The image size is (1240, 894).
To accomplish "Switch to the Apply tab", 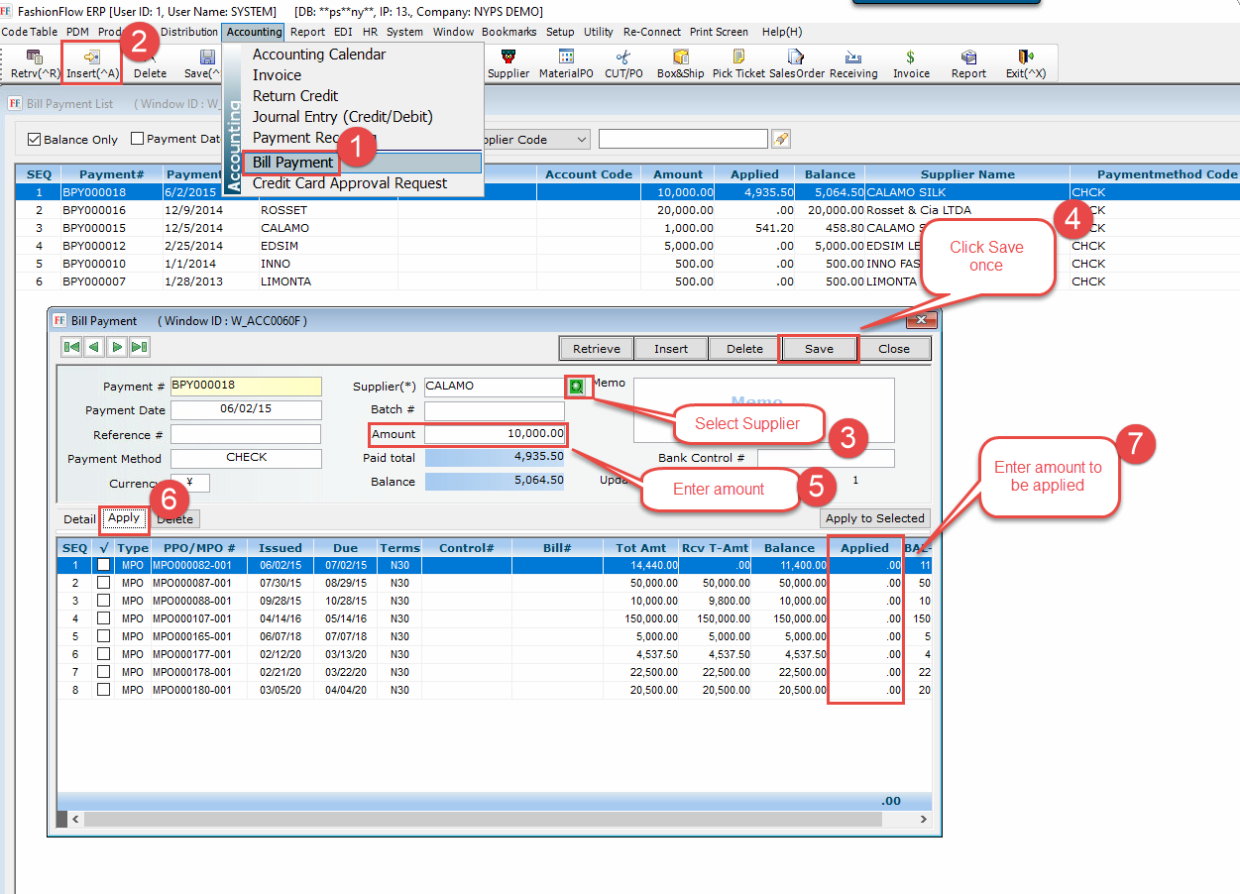I will [x=124, y=518].
